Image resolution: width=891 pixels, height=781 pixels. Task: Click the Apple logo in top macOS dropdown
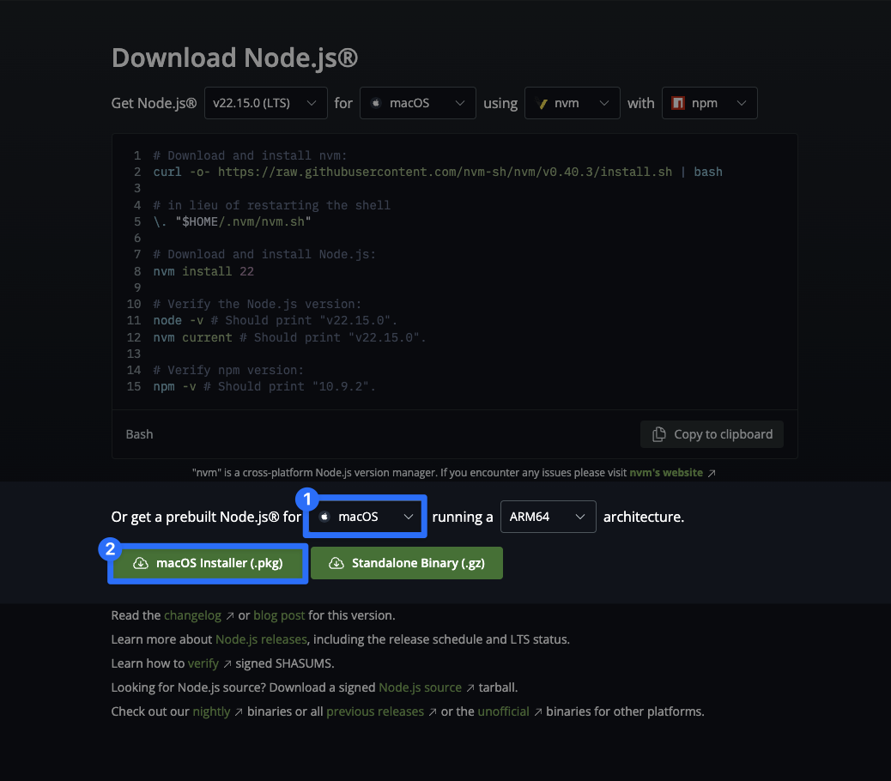pyautogui.click(x=376, y=103)
